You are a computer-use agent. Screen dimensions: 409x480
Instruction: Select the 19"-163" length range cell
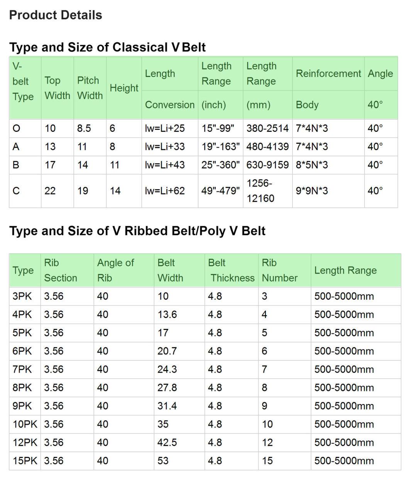click(x=221, y=147)
